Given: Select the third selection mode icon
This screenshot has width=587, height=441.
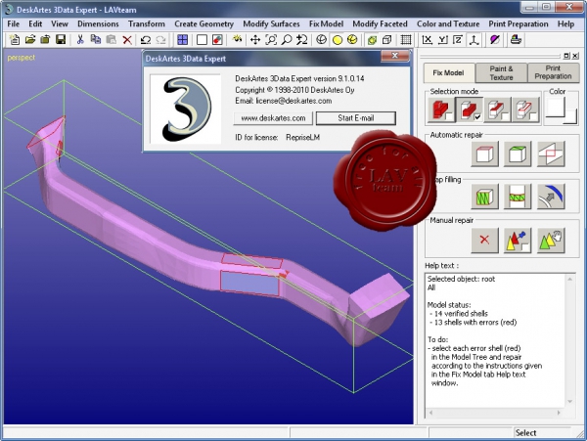Looking at the screenshot, I should pyautogui.click(x=497, y=110).
